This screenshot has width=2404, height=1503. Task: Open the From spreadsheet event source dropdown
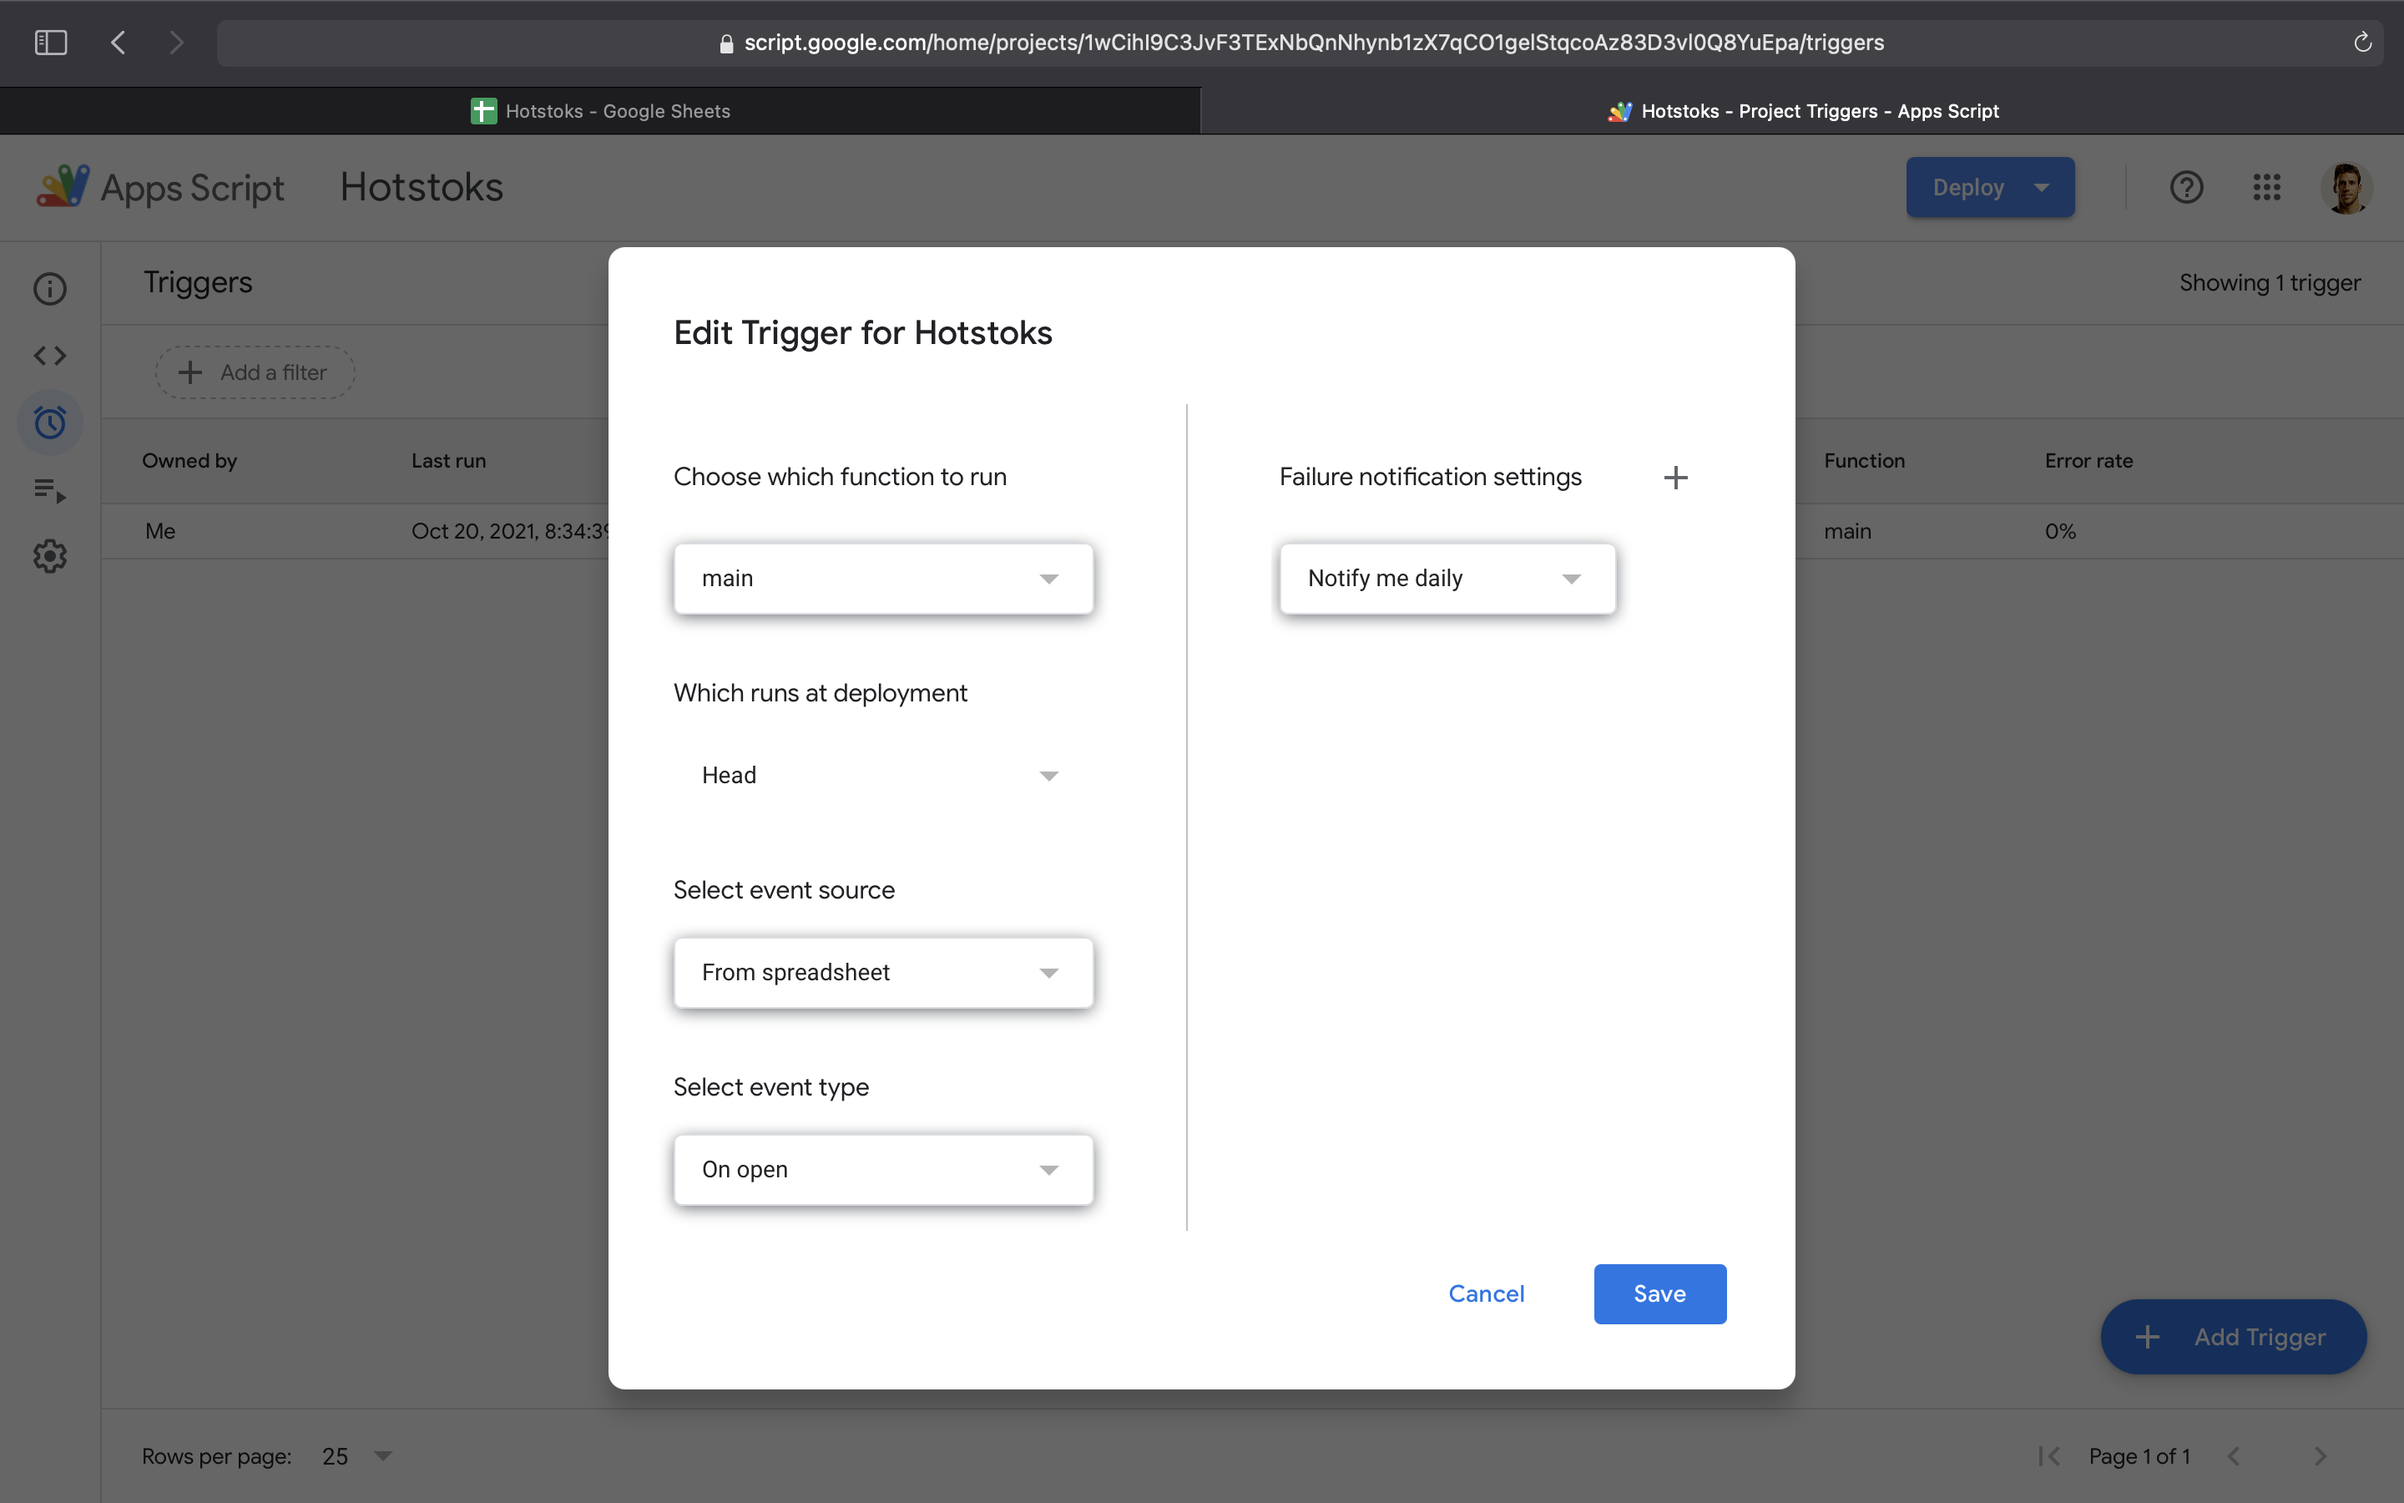click(x=883, y=972)
